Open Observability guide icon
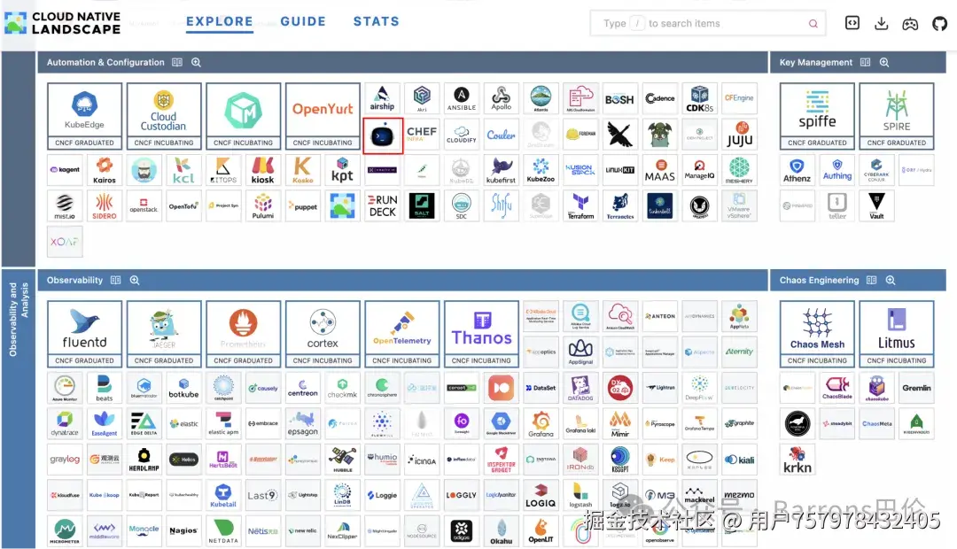This screenshot has height=549, width=957. (x=115, y=280)
